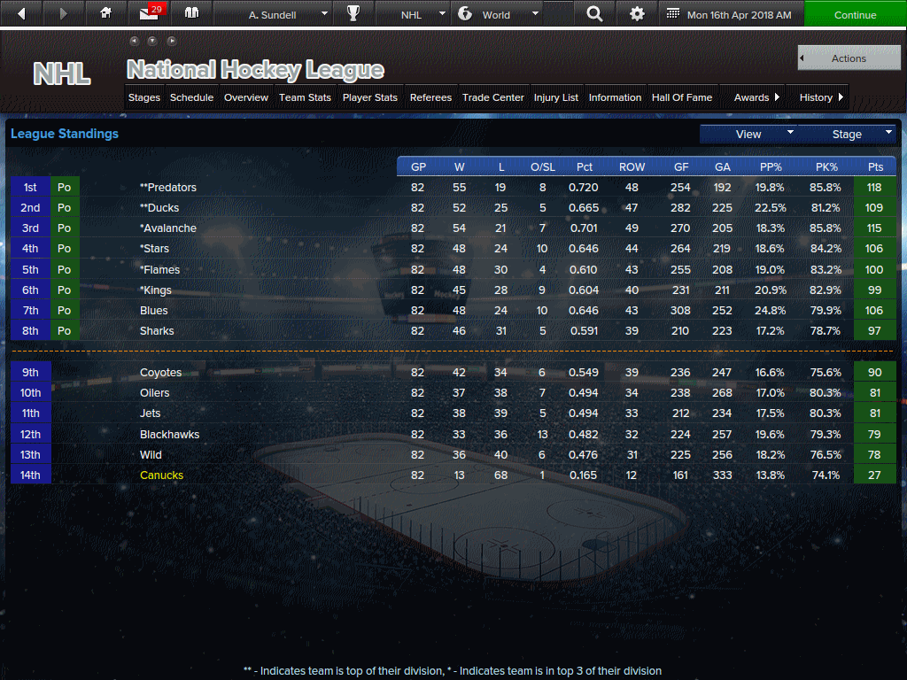Open the Stars team row
Screen dimensions: 907x680
453,249
